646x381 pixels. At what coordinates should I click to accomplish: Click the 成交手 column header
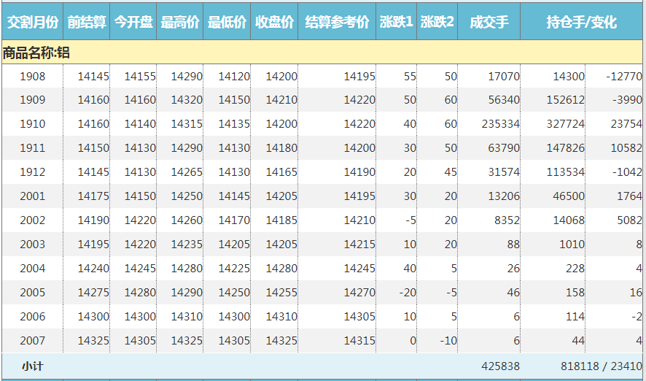pyautogui.click(x=489, y=22)
